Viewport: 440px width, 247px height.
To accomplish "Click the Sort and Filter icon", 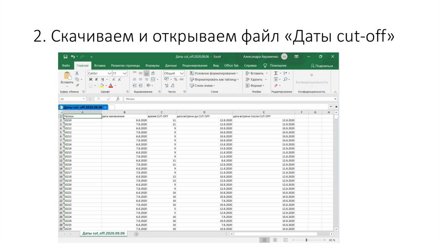I will (285, 73).
